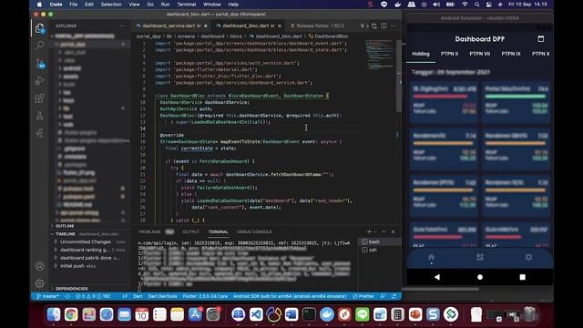The height and width of the screenshot is (328, 583).
Task: Expand the DEPENDENCIES section
Action: pyautogui.click(x=71, y=289)
